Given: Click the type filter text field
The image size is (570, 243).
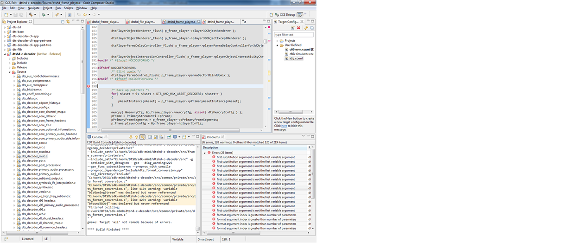Looking at the screenshot, I should click(x=293, y=35).
